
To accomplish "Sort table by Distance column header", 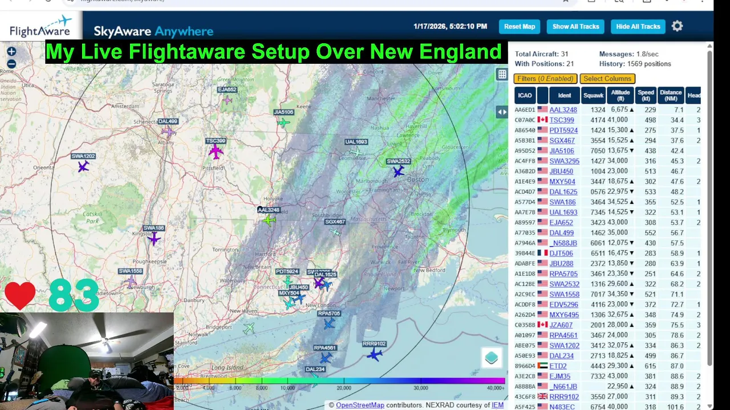I will point(671,95).
